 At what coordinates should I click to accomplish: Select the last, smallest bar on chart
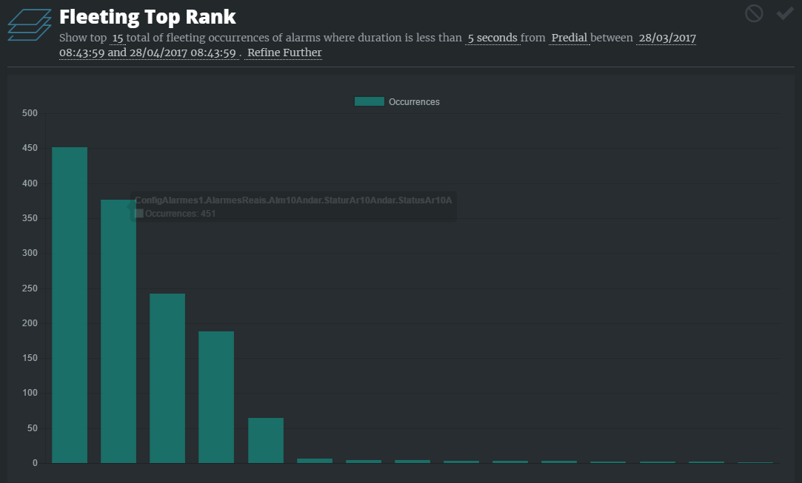[755, 462]
